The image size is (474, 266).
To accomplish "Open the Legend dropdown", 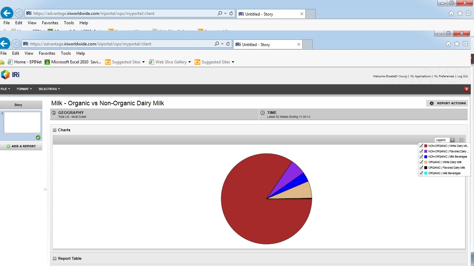I will [452, 140].
